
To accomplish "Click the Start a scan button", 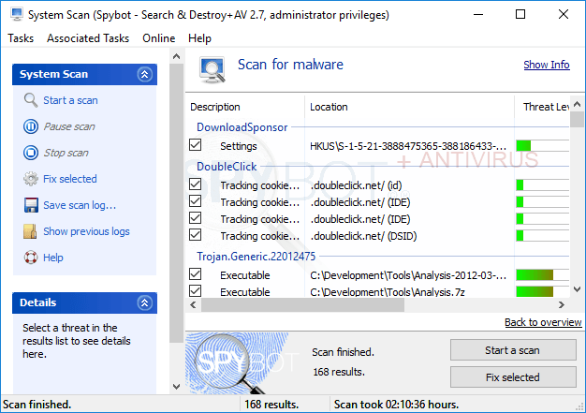I will click(x=513, y=350).
